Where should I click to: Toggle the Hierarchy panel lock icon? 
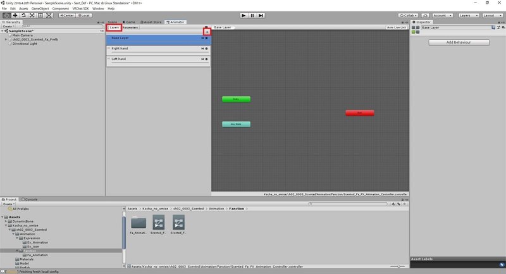(99, 22)
